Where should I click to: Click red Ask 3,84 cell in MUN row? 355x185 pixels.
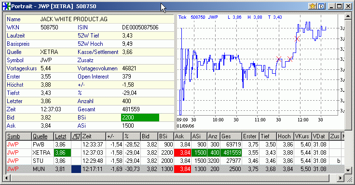coord(182,169)
